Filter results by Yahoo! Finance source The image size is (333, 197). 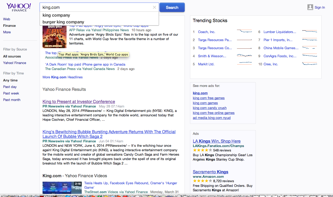pyautogui.click(x=15, y=63)
